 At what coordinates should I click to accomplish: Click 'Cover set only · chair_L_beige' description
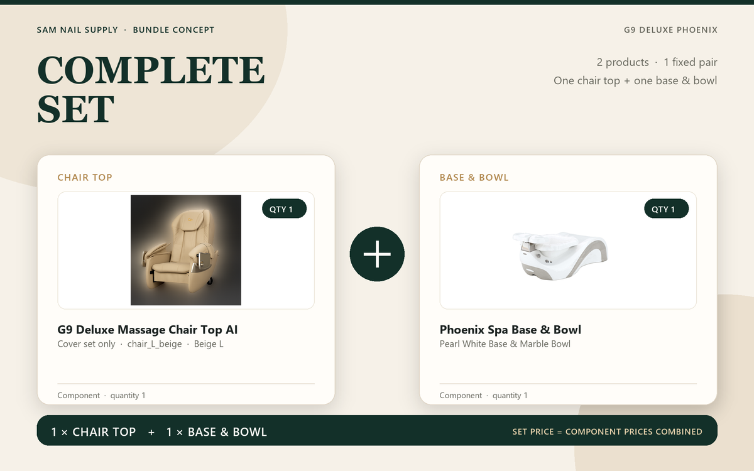tap(119, 344)
